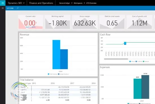Click Finance and Operations title
This screenshot has height=104, width=155.
click(x=41, y=3)
